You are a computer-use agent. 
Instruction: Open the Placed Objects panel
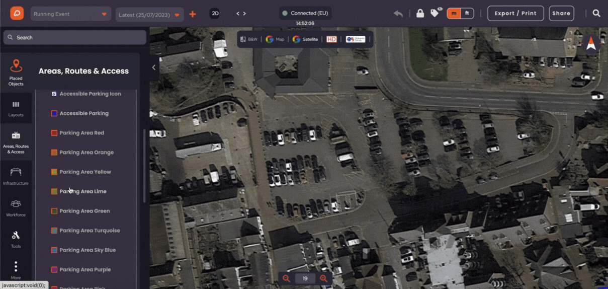[x=16, y=73]
